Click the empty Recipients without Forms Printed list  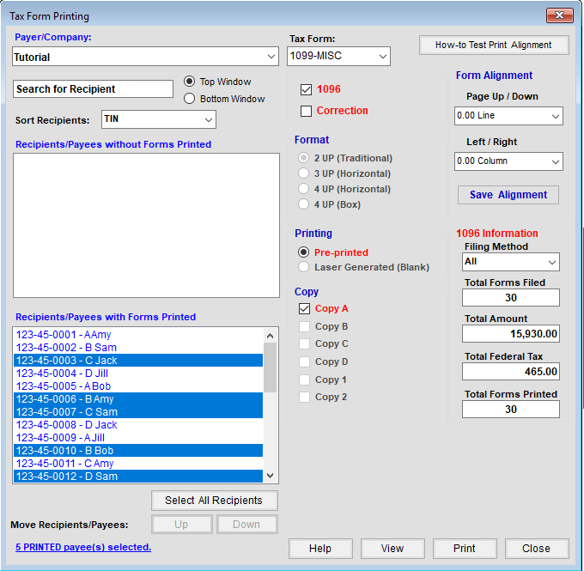tap(146, 225)
